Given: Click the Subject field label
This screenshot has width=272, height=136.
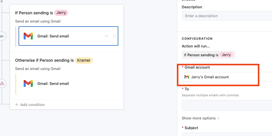Looking at the screenshot, I should [x=191, y=128].
